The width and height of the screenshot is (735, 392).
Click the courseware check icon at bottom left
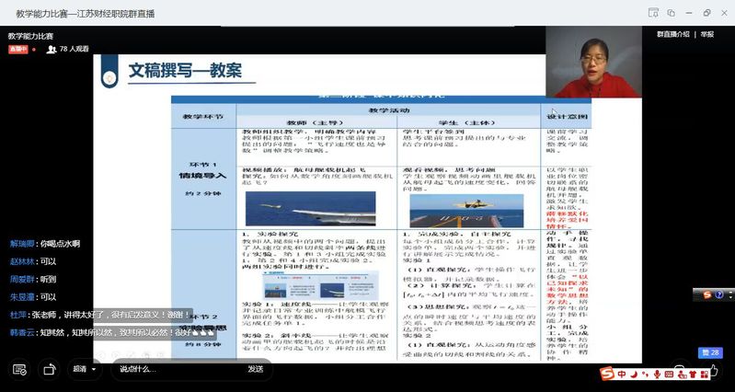pyautogui.click(x=19, y=369)
